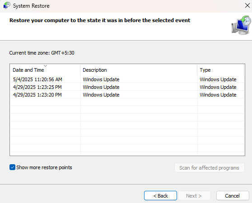Go back with the Back button

tap(160, 196)
